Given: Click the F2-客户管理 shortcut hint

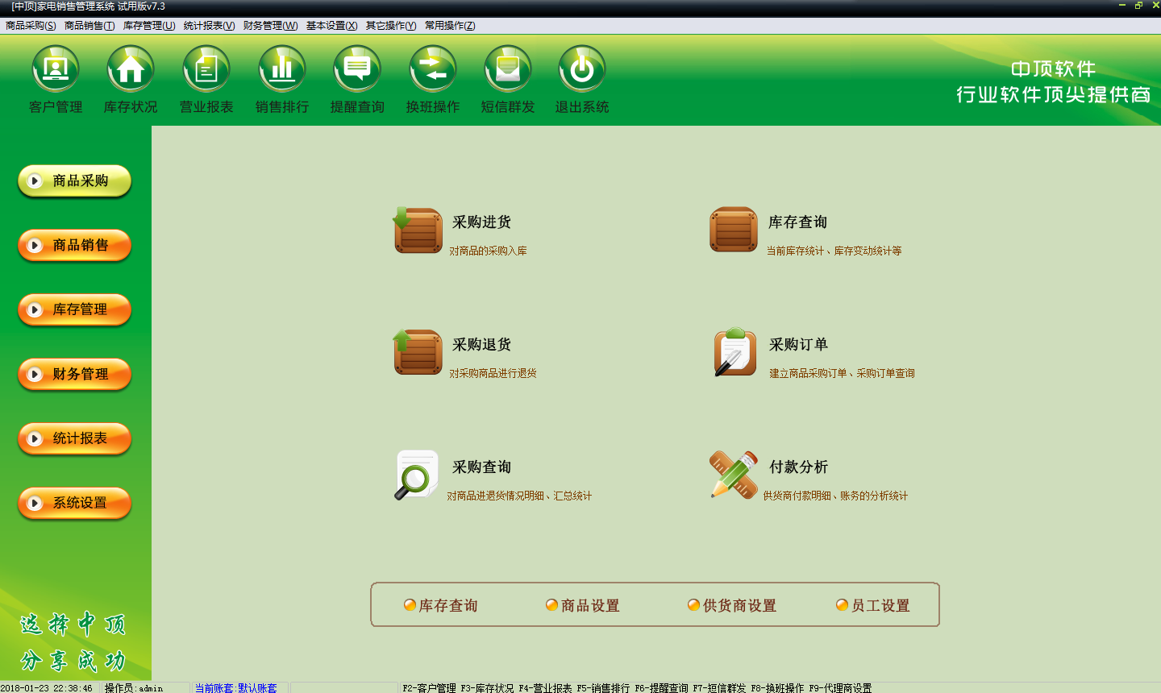Looking at the screenshot, I should pos(430,687).
